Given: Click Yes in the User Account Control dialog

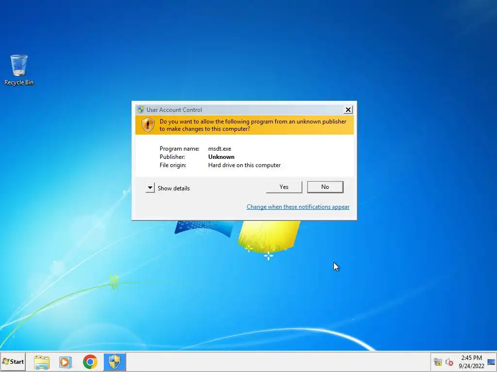Looking at the screenshot, I should 284,187.
